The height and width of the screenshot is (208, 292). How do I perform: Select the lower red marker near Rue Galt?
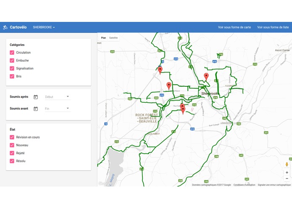pyautogui.click(x=183, y=110)
